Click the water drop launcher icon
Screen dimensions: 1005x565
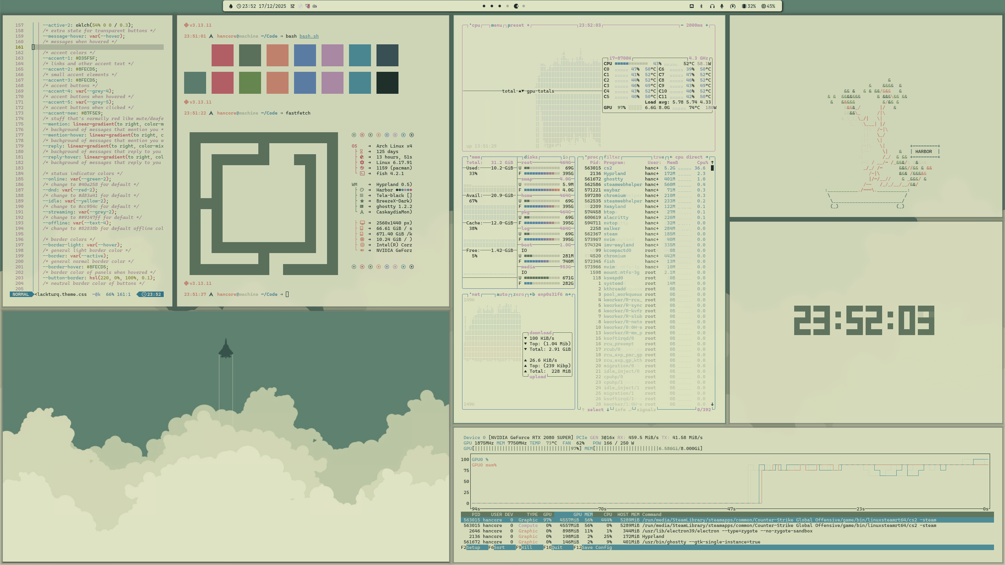click(x=231, y=6)
